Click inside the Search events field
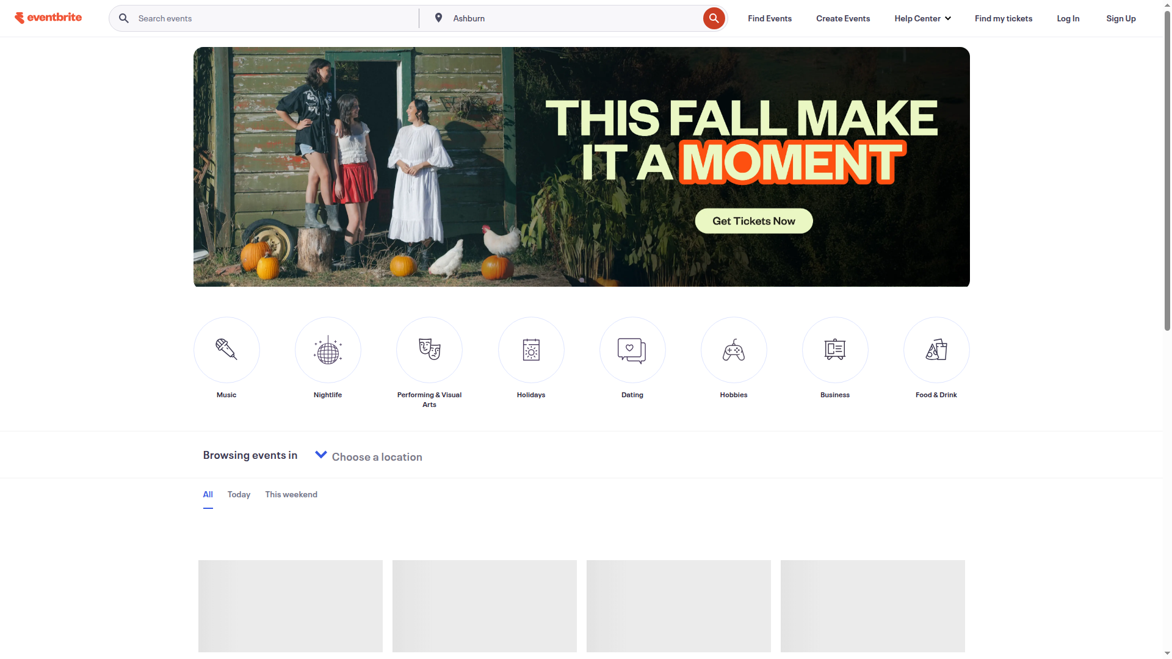The image size is (1172, 659). pos(262,18)
